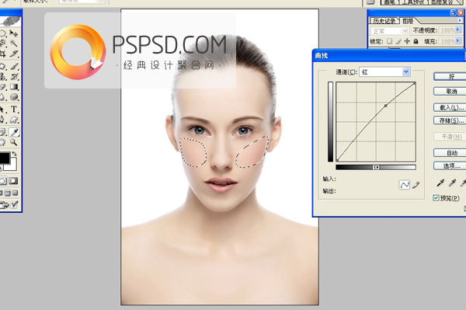Click inside left cheek dashed selection
This screenshot has width=466, height=310.
coord(193,152)
